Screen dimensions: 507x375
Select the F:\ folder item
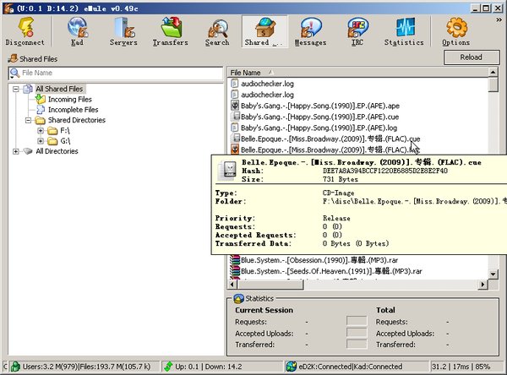tap(65, 131)
